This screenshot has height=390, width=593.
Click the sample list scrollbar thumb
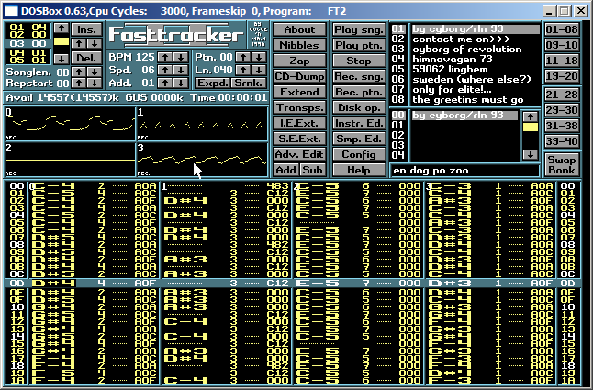coord(531,128)
